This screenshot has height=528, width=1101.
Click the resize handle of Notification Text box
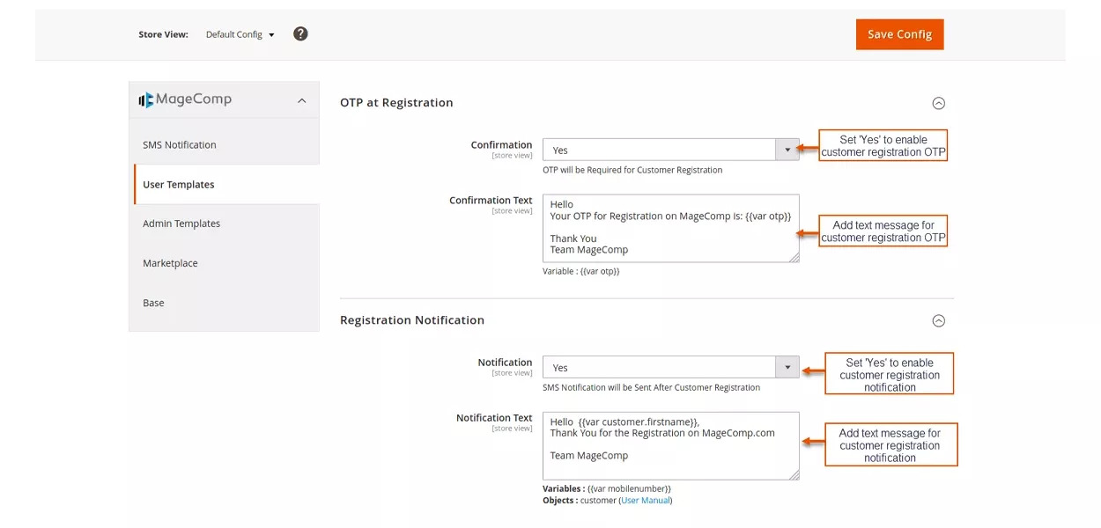(795, 477)
